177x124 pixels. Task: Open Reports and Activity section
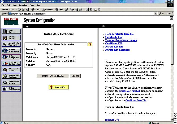pos(11,83)
